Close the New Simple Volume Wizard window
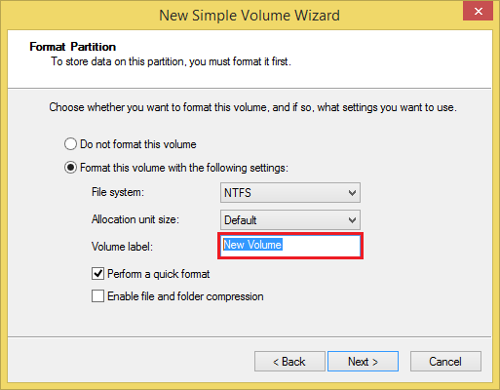 tap(478, 12)
